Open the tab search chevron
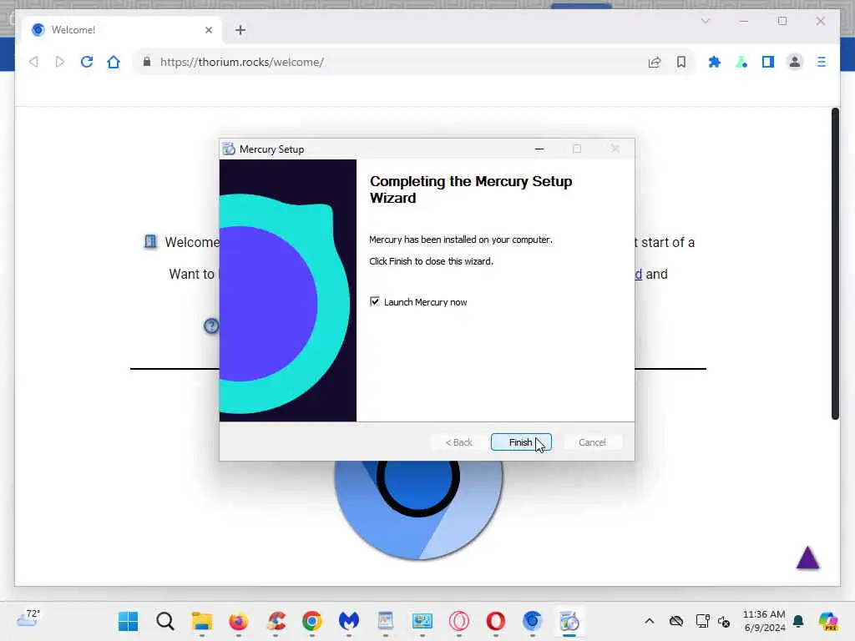 (705, 21)
